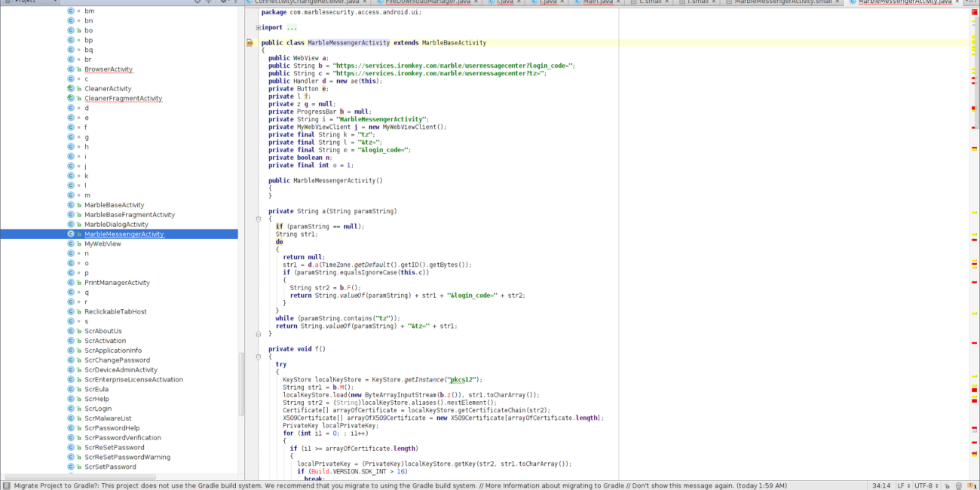The width and height of the screenshot is (980, 490).
Task: Select class bm in the project tree
Action: tap(89, 11)
